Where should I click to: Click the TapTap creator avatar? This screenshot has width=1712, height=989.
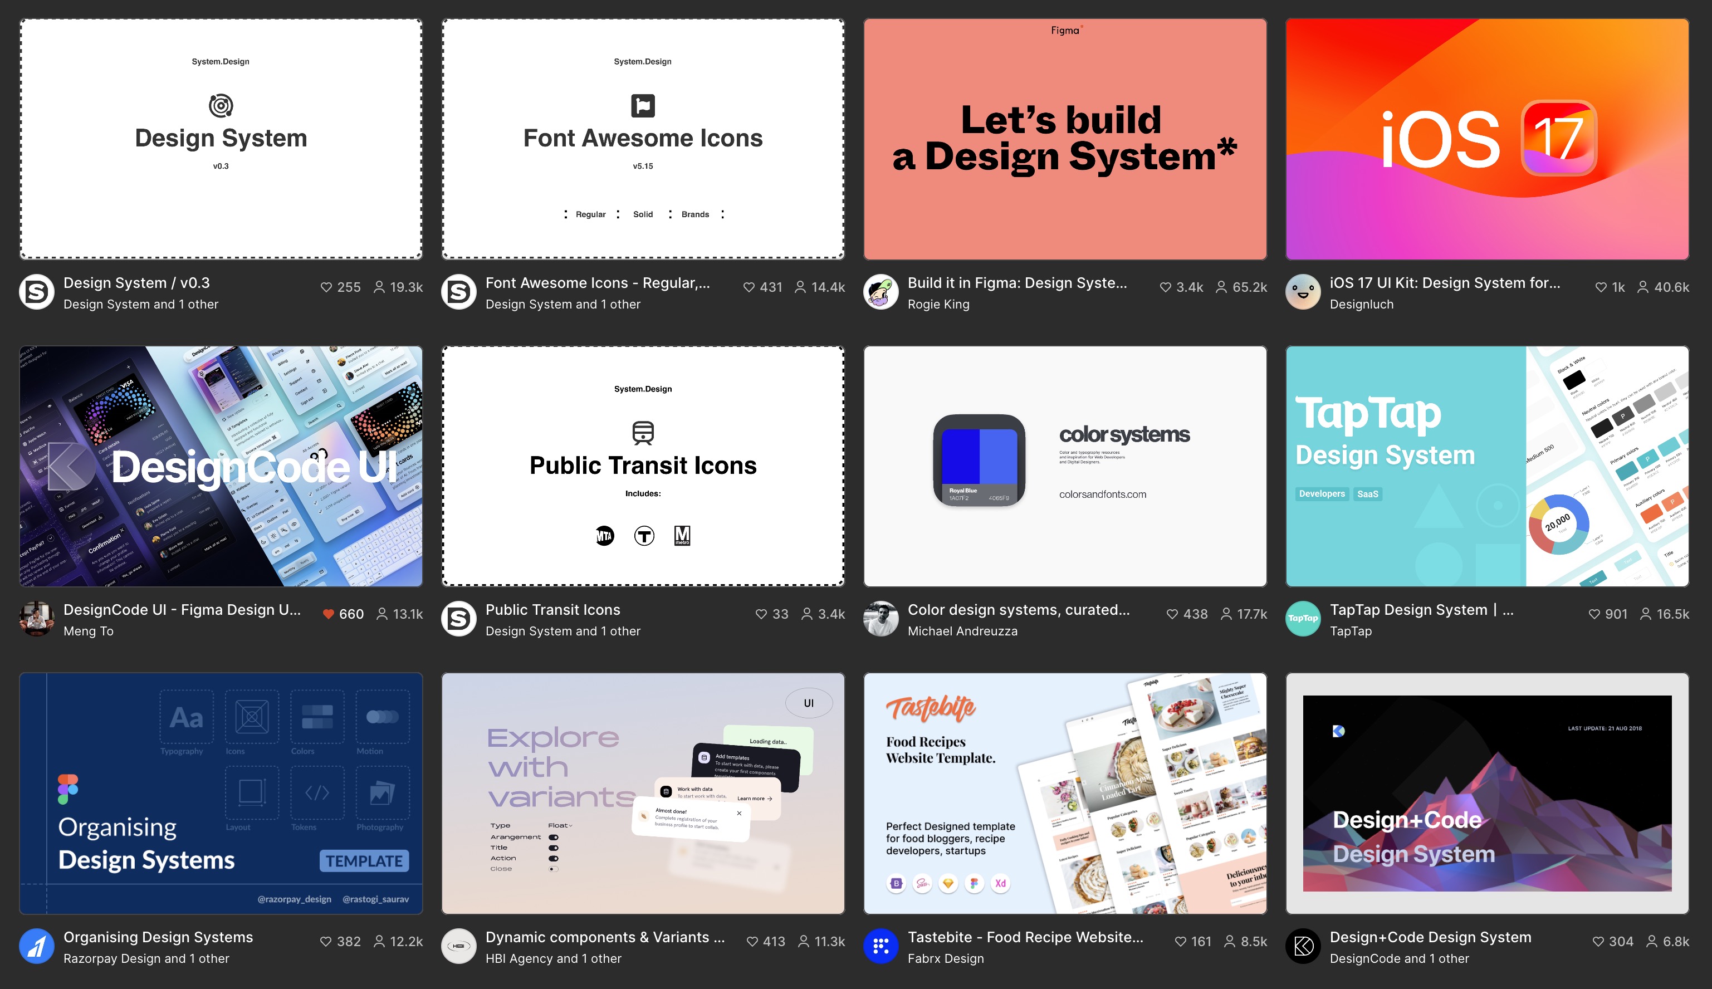pyautogui.click(x=1302, y=618)
